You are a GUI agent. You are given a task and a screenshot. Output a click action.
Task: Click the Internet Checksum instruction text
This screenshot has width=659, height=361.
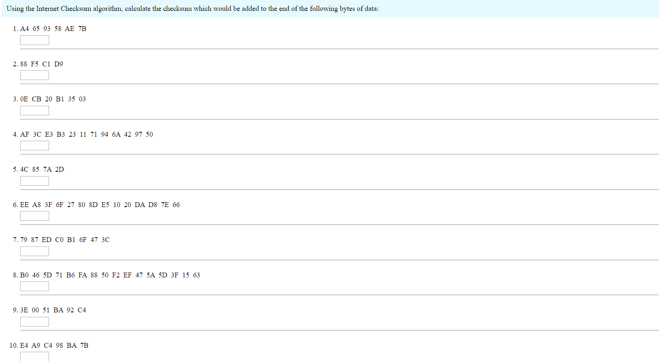tap(192, 8)
